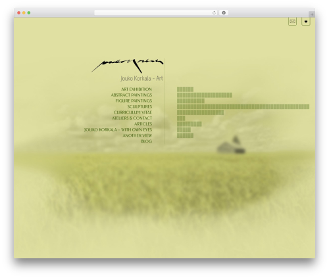The width and height of the screenshot is (329, 278).
Task: Open the Art Exhibition menu item
Action: coord(136,89)
